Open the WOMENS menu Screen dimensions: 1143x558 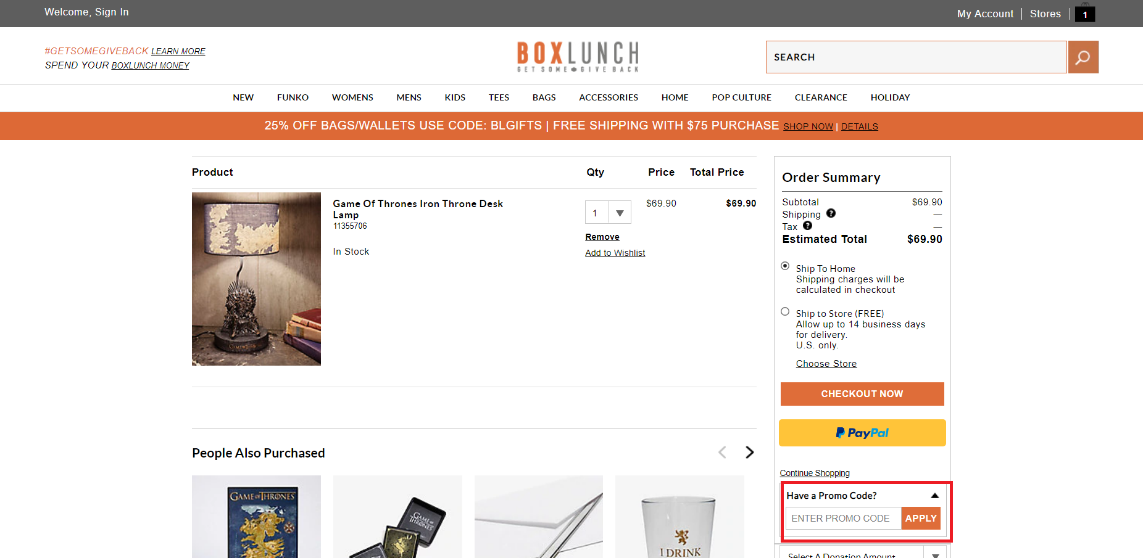point(352,97)
